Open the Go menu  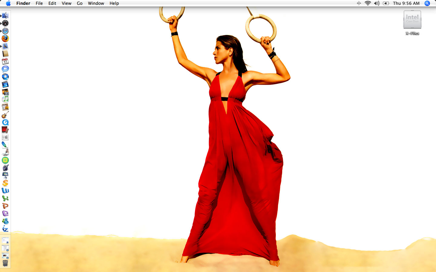click(80, 3)
